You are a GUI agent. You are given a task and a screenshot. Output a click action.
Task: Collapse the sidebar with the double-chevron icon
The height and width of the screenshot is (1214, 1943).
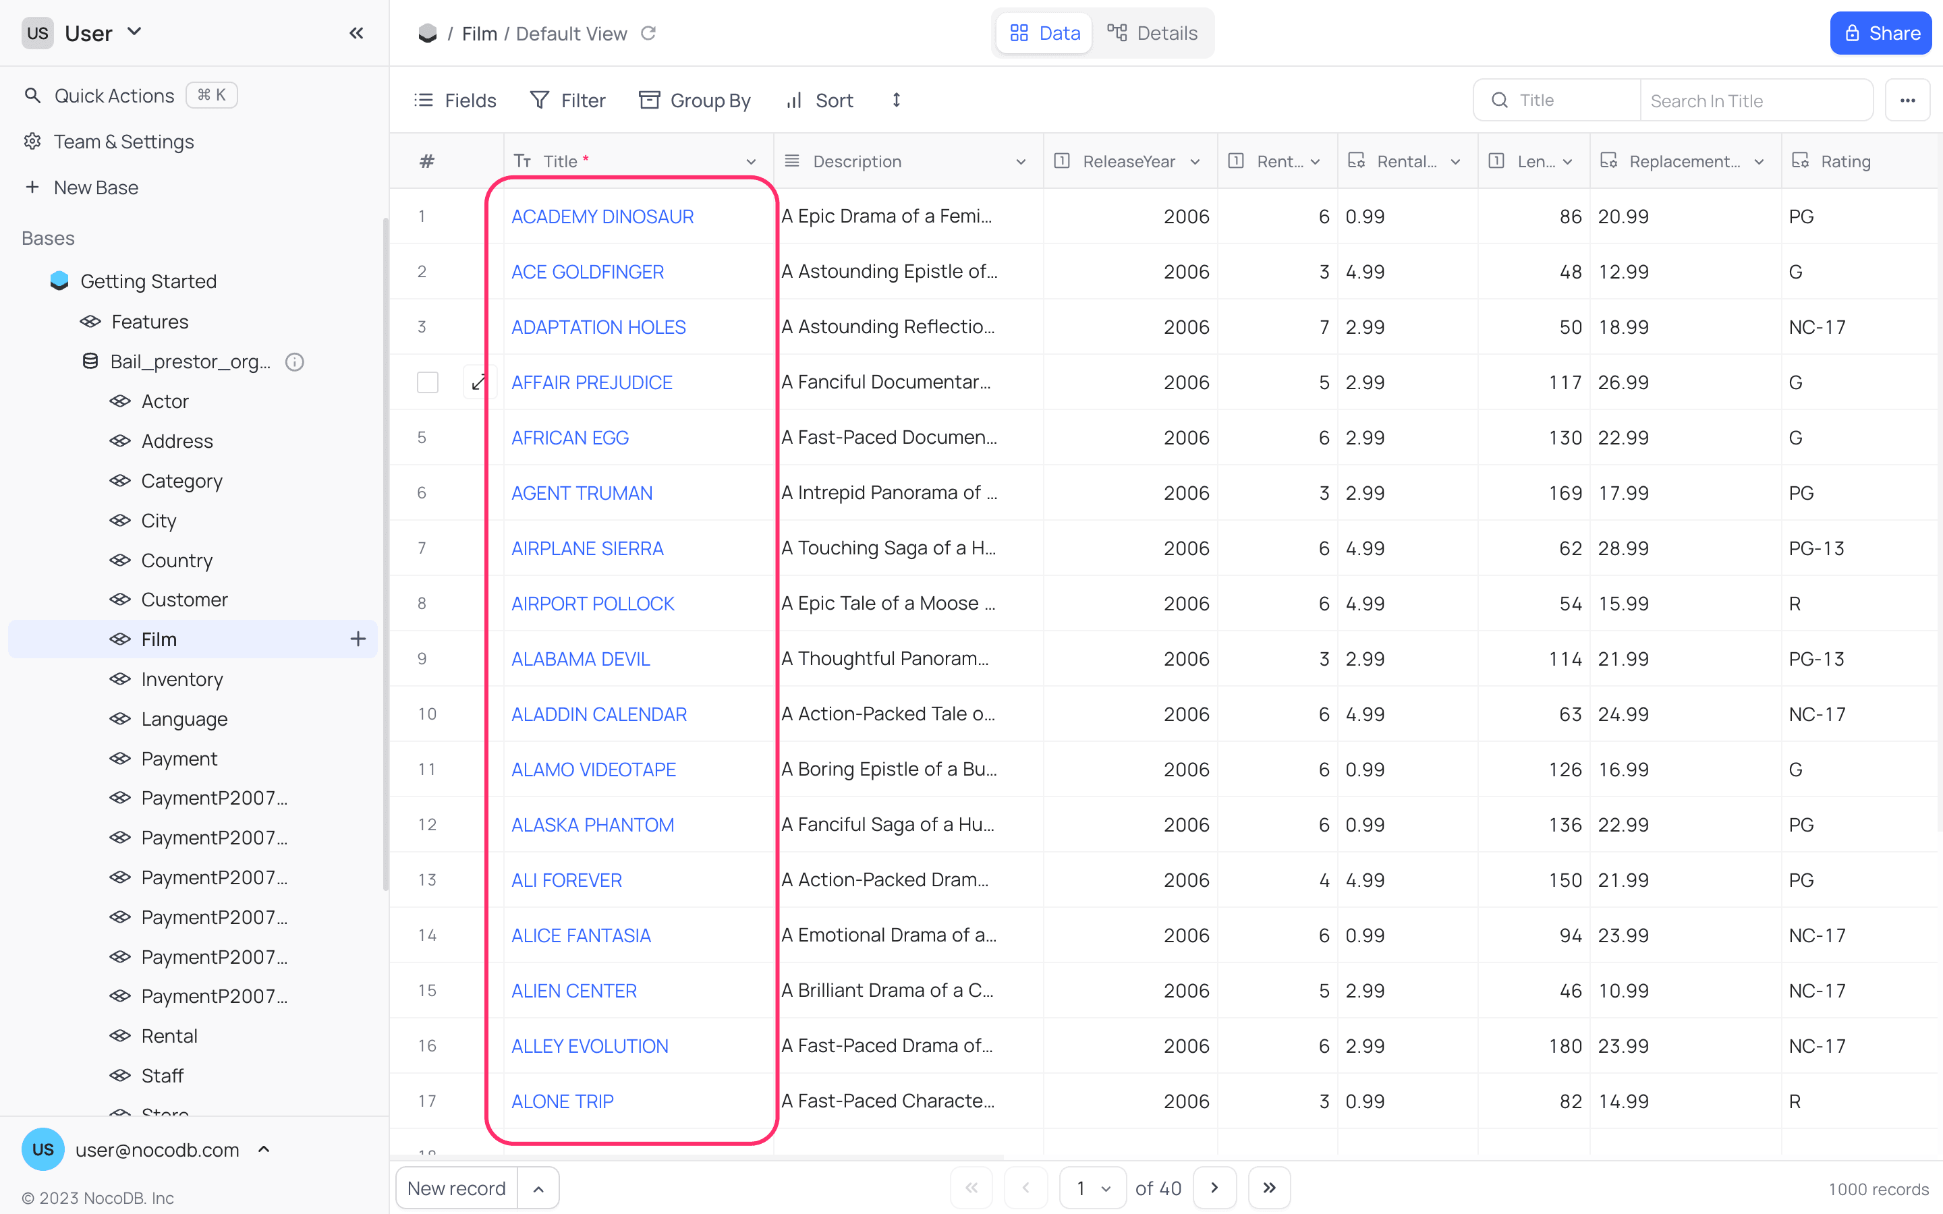(x=356, y=33)
